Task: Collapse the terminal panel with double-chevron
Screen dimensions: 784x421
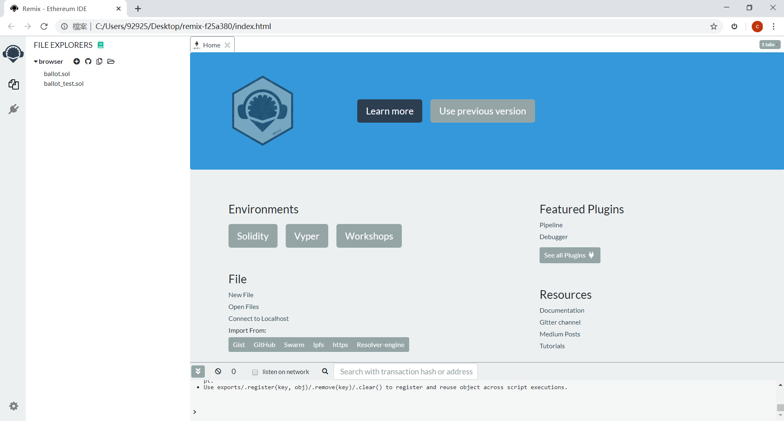Action: click(198, 371)
